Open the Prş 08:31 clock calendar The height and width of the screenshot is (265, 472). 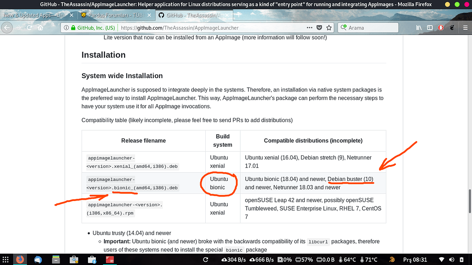[415, 260]
